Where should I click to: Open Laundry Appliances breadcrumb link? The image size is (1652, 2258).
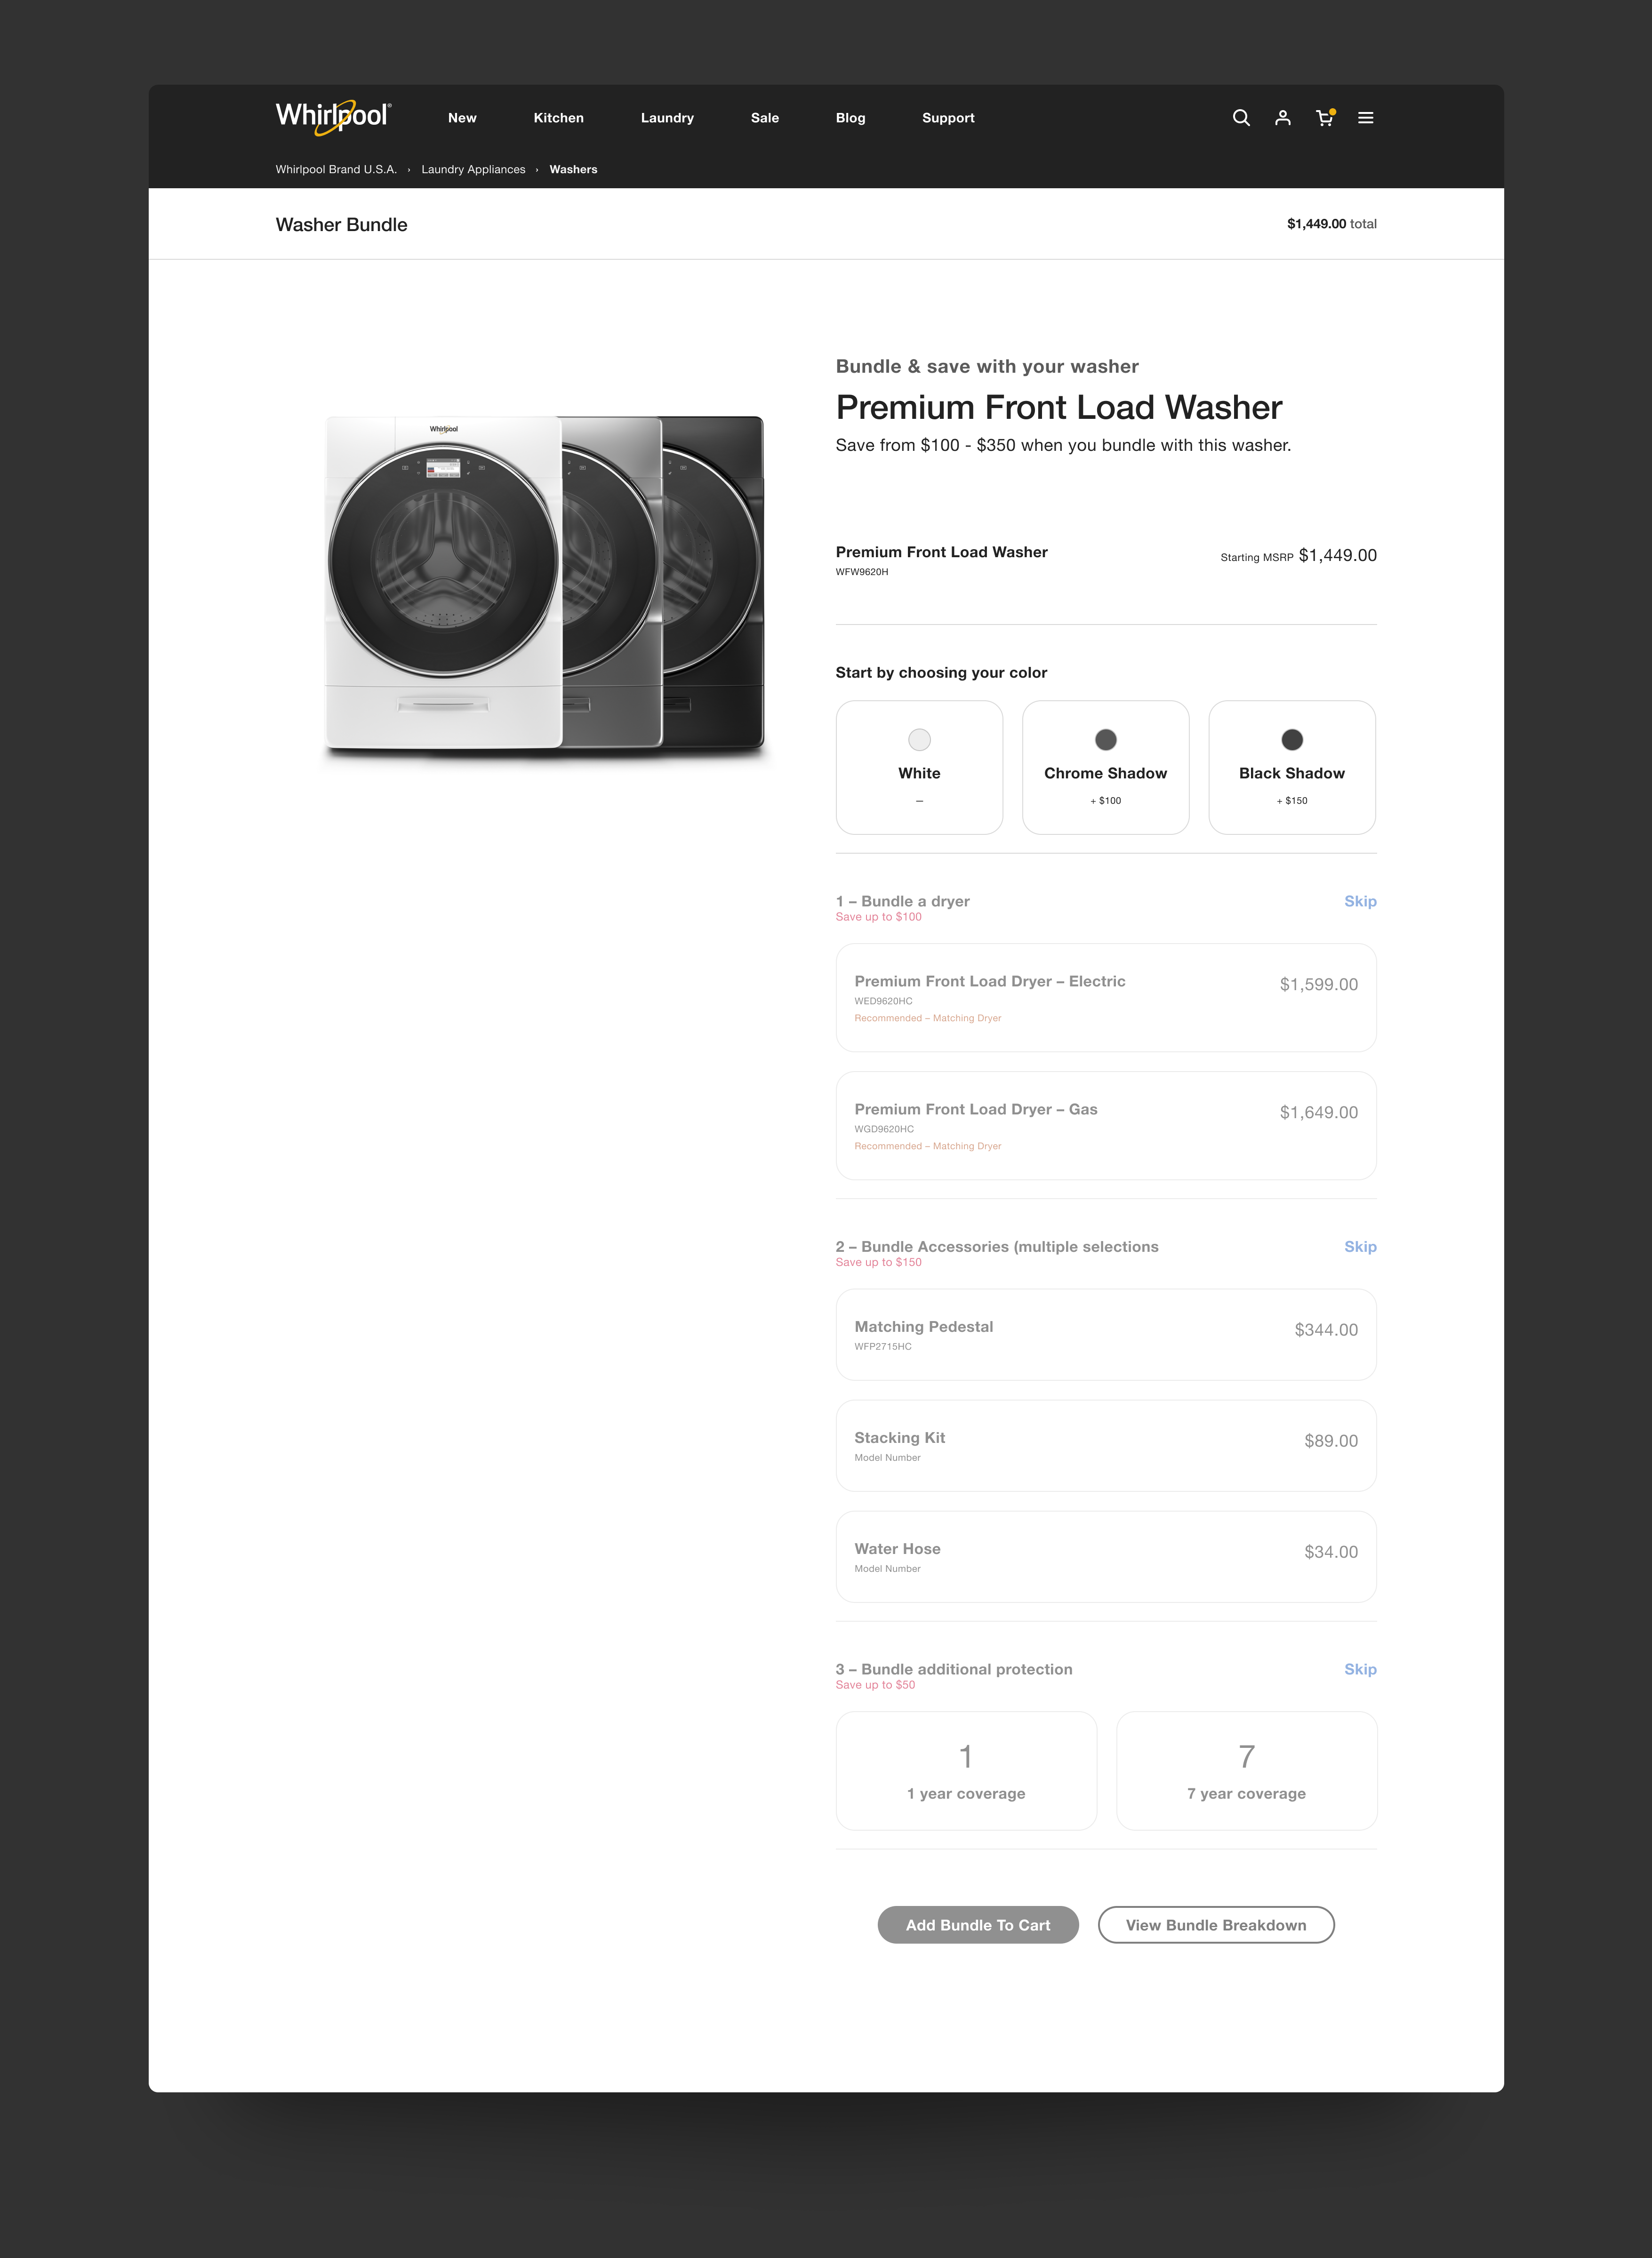[473, 170]
